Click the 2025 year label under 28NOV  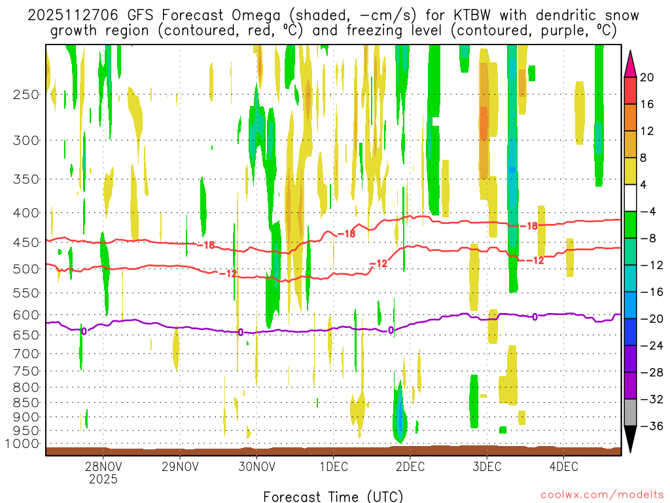pos(103,479)
